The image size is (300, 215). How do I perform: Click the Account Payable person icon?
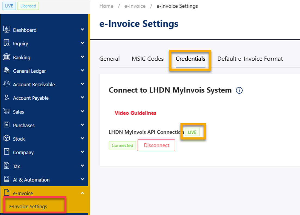point(7,97)
